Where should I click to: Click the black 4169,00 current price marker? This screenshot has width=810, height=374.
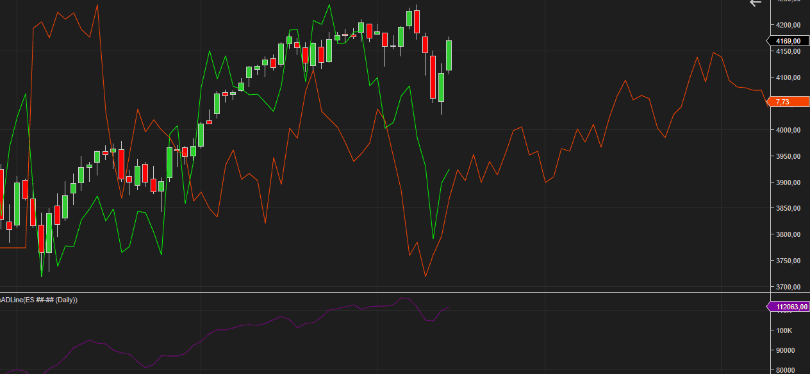[x=788, y=41]
